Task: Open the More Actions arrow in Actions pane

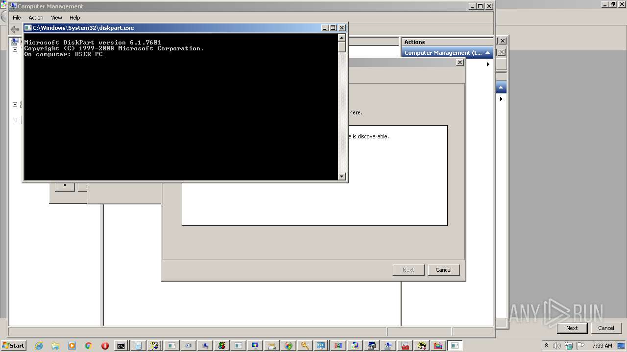Action: click(x=488, y=64)
